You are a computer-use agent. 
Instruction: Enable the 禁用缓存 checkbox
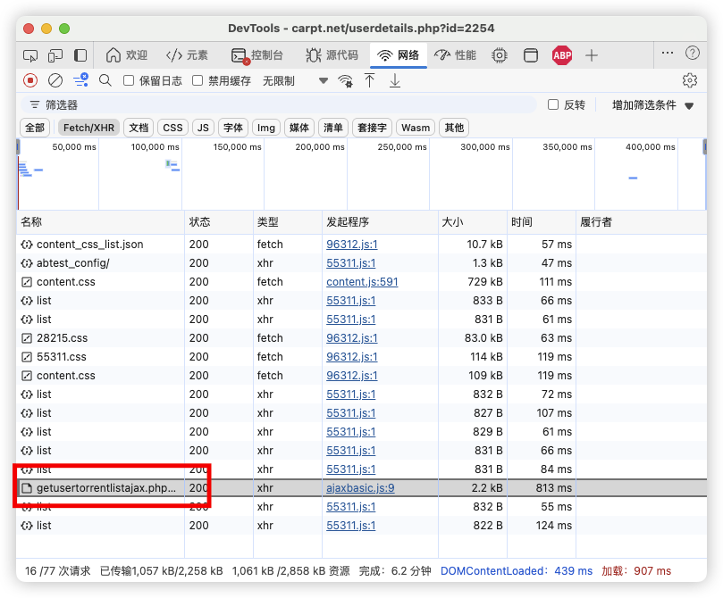click(198, 80)
